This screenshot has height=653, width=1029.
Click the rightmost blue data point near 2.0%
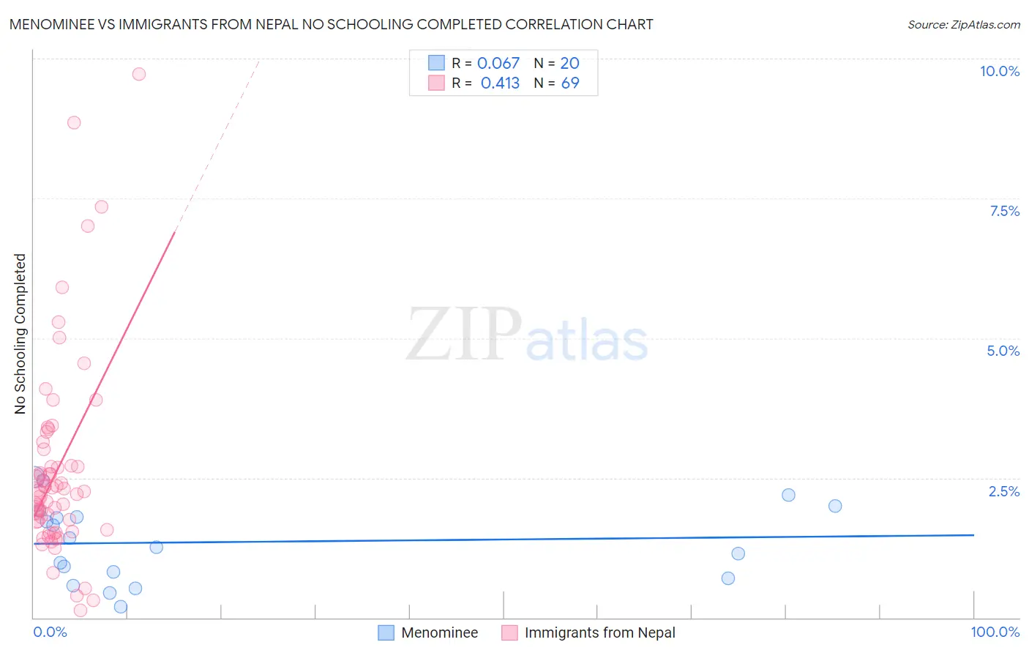835,506
